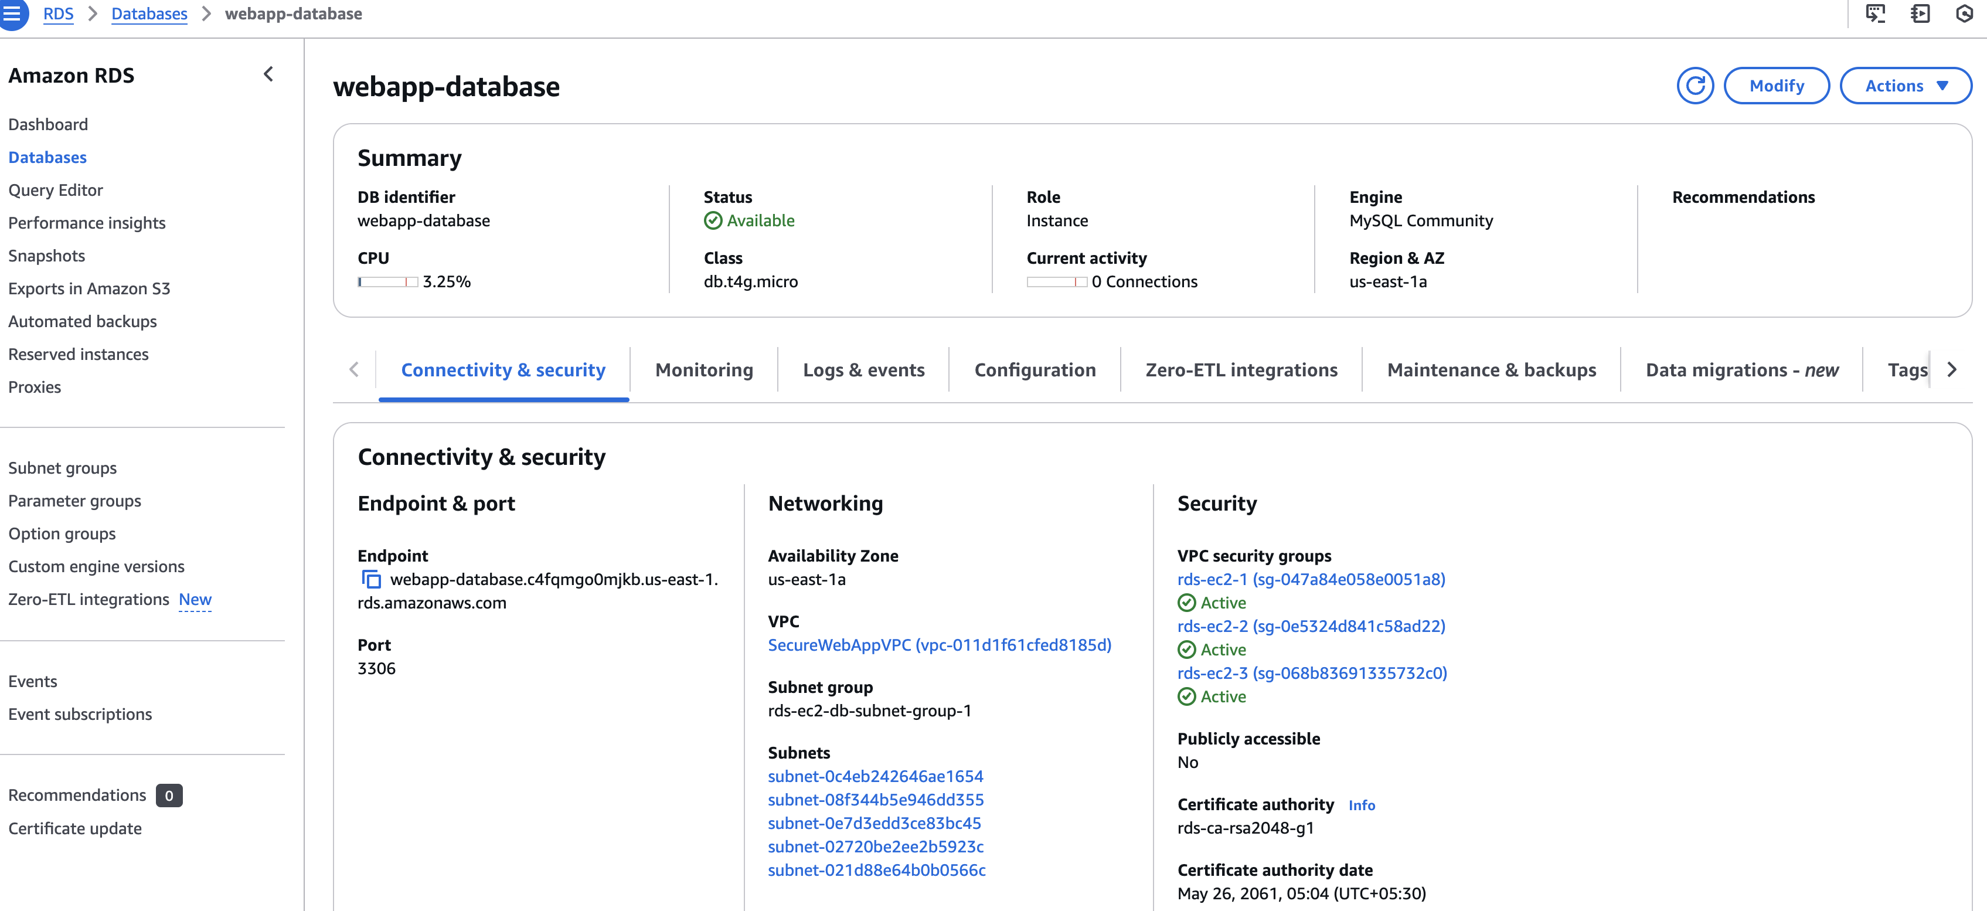The width and height of the screenshot is (1987, 911).
Task: Switch to the Monitoring tab
Action: click(703, 370)
